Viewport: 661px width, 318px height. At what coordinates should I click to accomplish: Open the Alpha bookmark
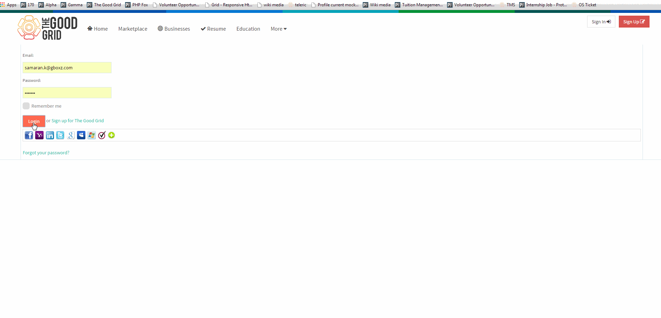(x=47, y=5)
